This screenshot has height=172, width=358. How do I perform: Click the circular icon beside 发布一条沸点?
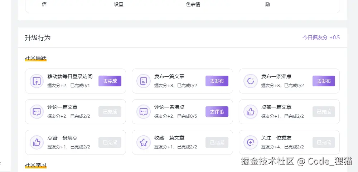251,81
